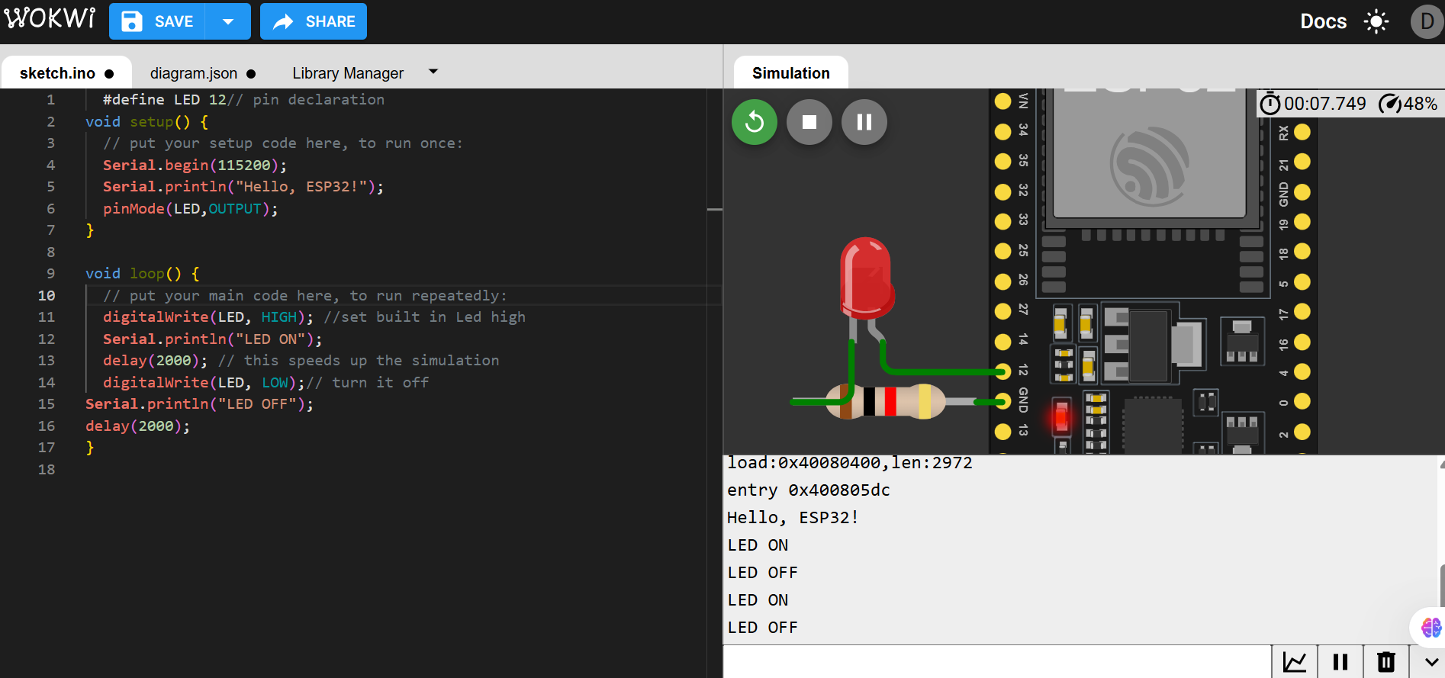Click the Wokwi logo

coord(50,18)
